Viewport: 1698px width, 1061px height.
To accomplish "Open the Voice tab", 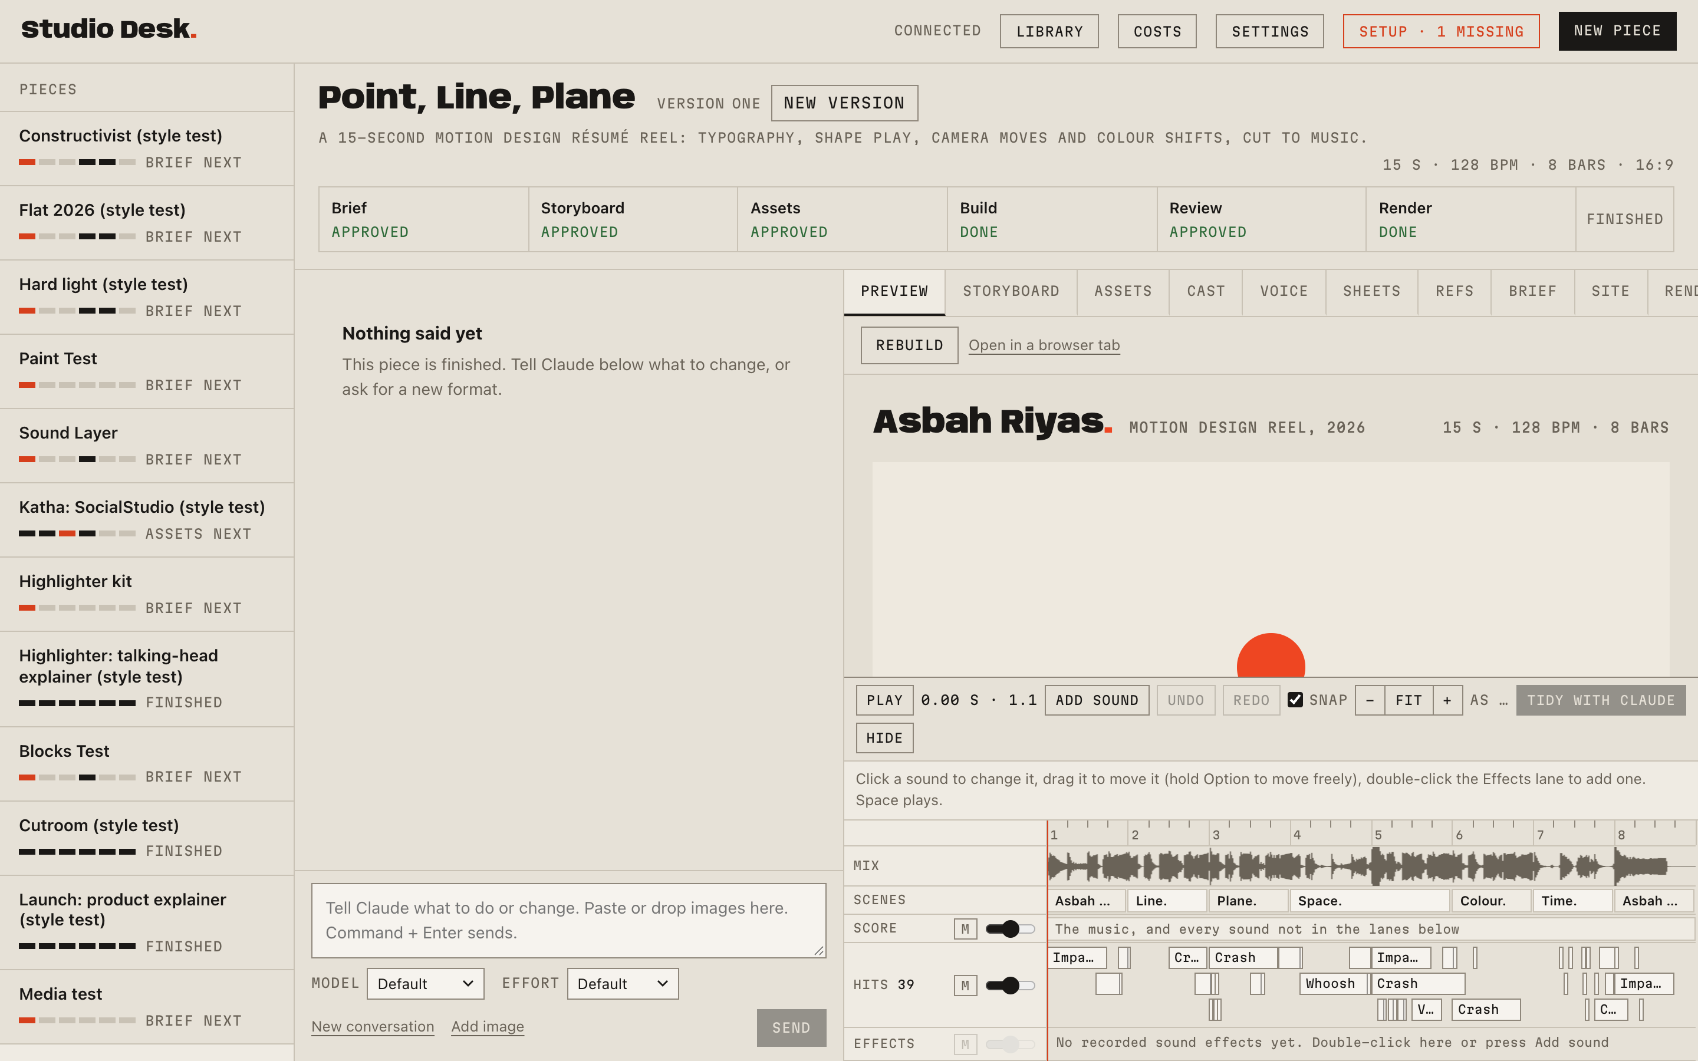I will point(1284,291).
